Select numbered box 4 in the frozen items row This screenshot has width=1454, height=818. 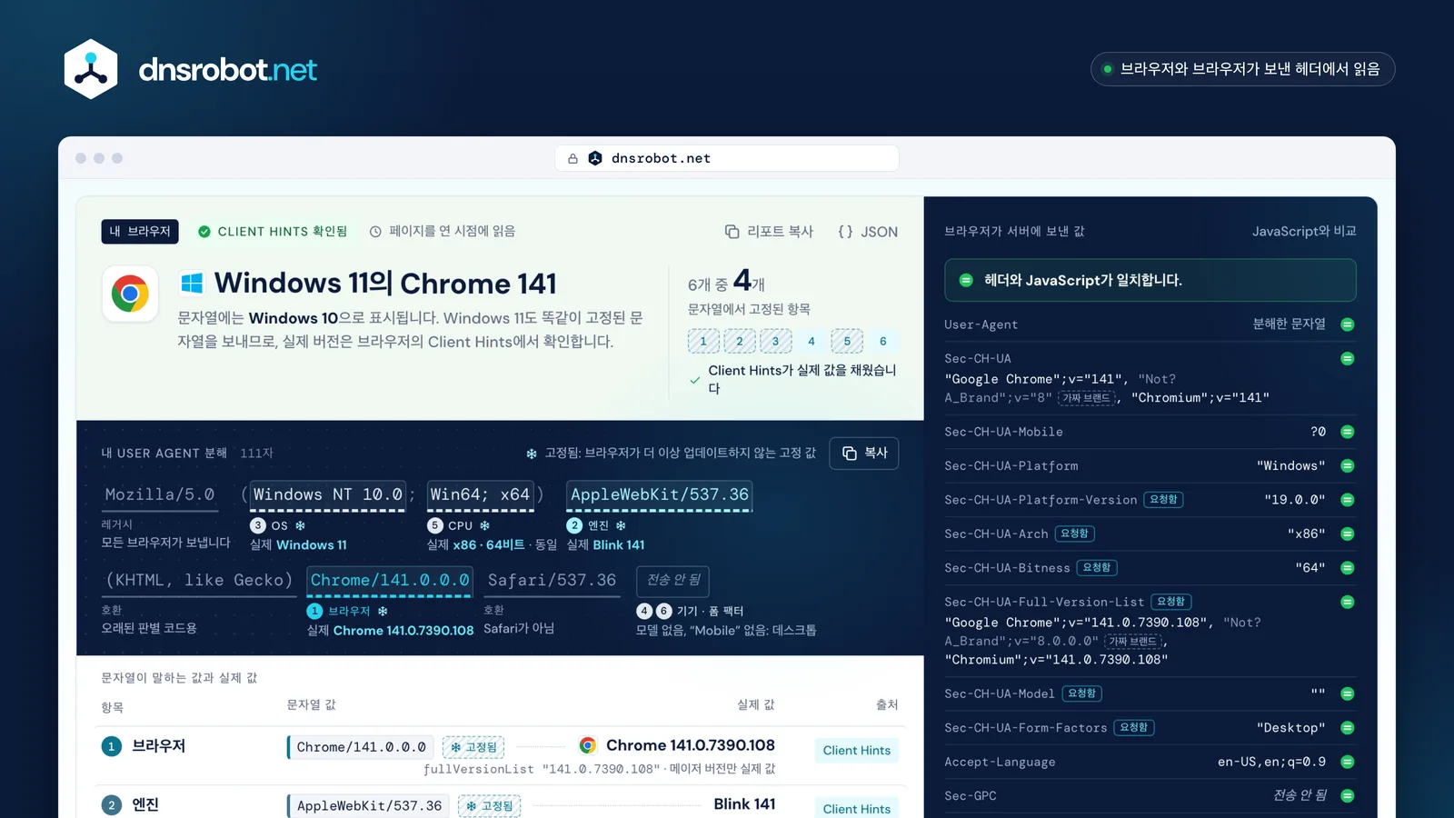coord(812,341)
